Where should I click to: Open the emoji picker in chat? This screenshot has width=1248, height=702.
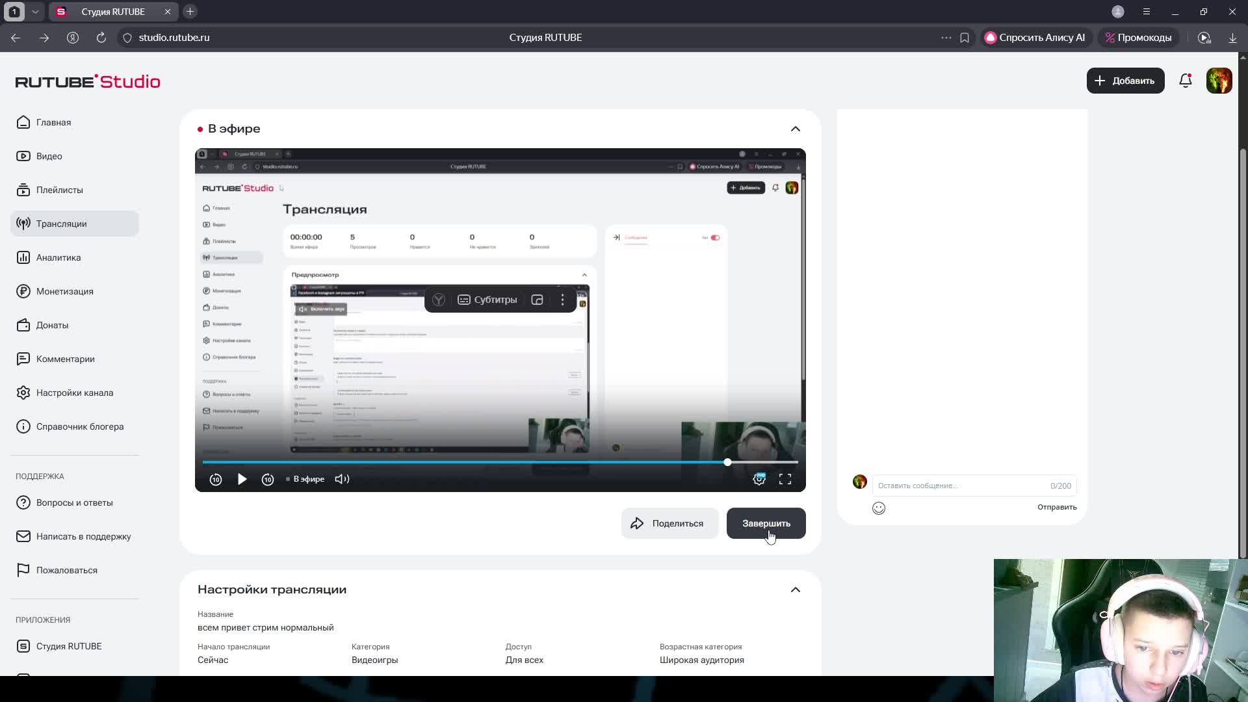[x=879, y=508]
